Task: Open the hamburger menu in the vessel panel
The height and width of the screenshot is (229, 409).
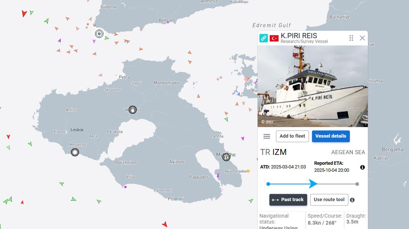Action: click(x=267, y=136)
